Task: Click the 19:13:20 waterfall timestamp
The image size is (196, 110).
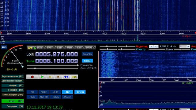Action: (5, 2)
